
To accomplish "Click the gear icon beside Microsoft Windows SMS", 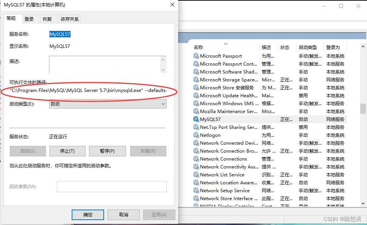I will [x=196, y=103].
